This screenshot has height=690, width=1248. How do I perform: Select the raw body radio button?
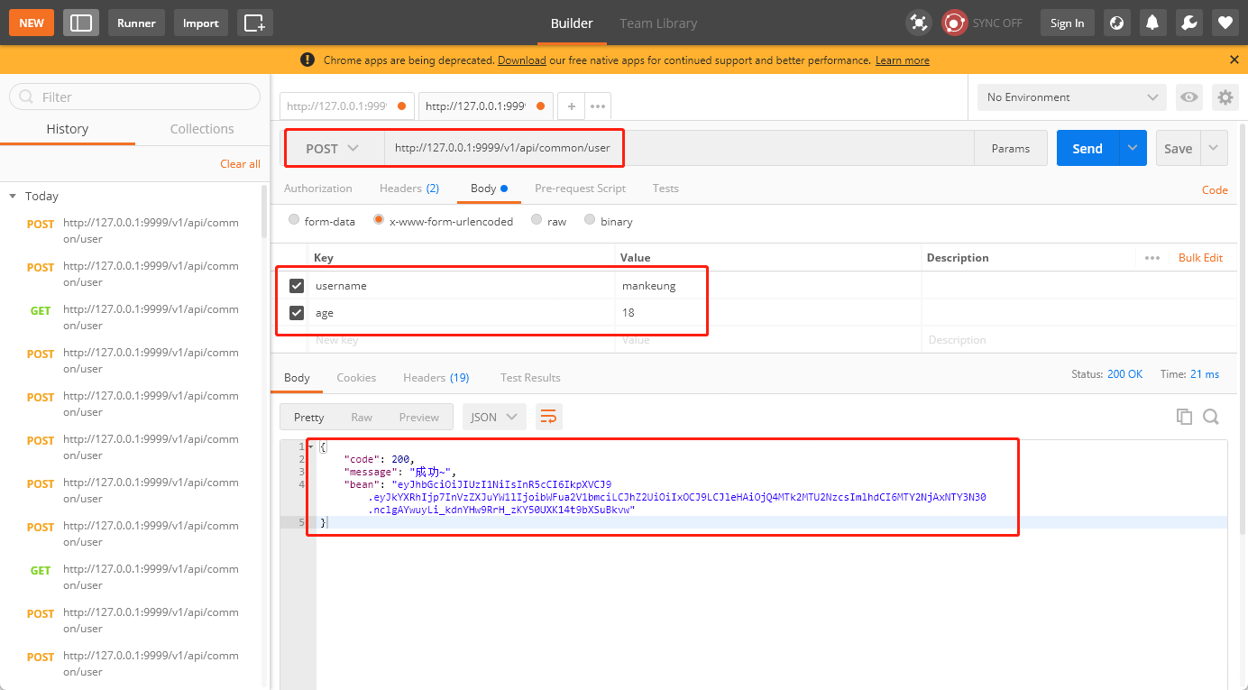[x=537, y=220]
